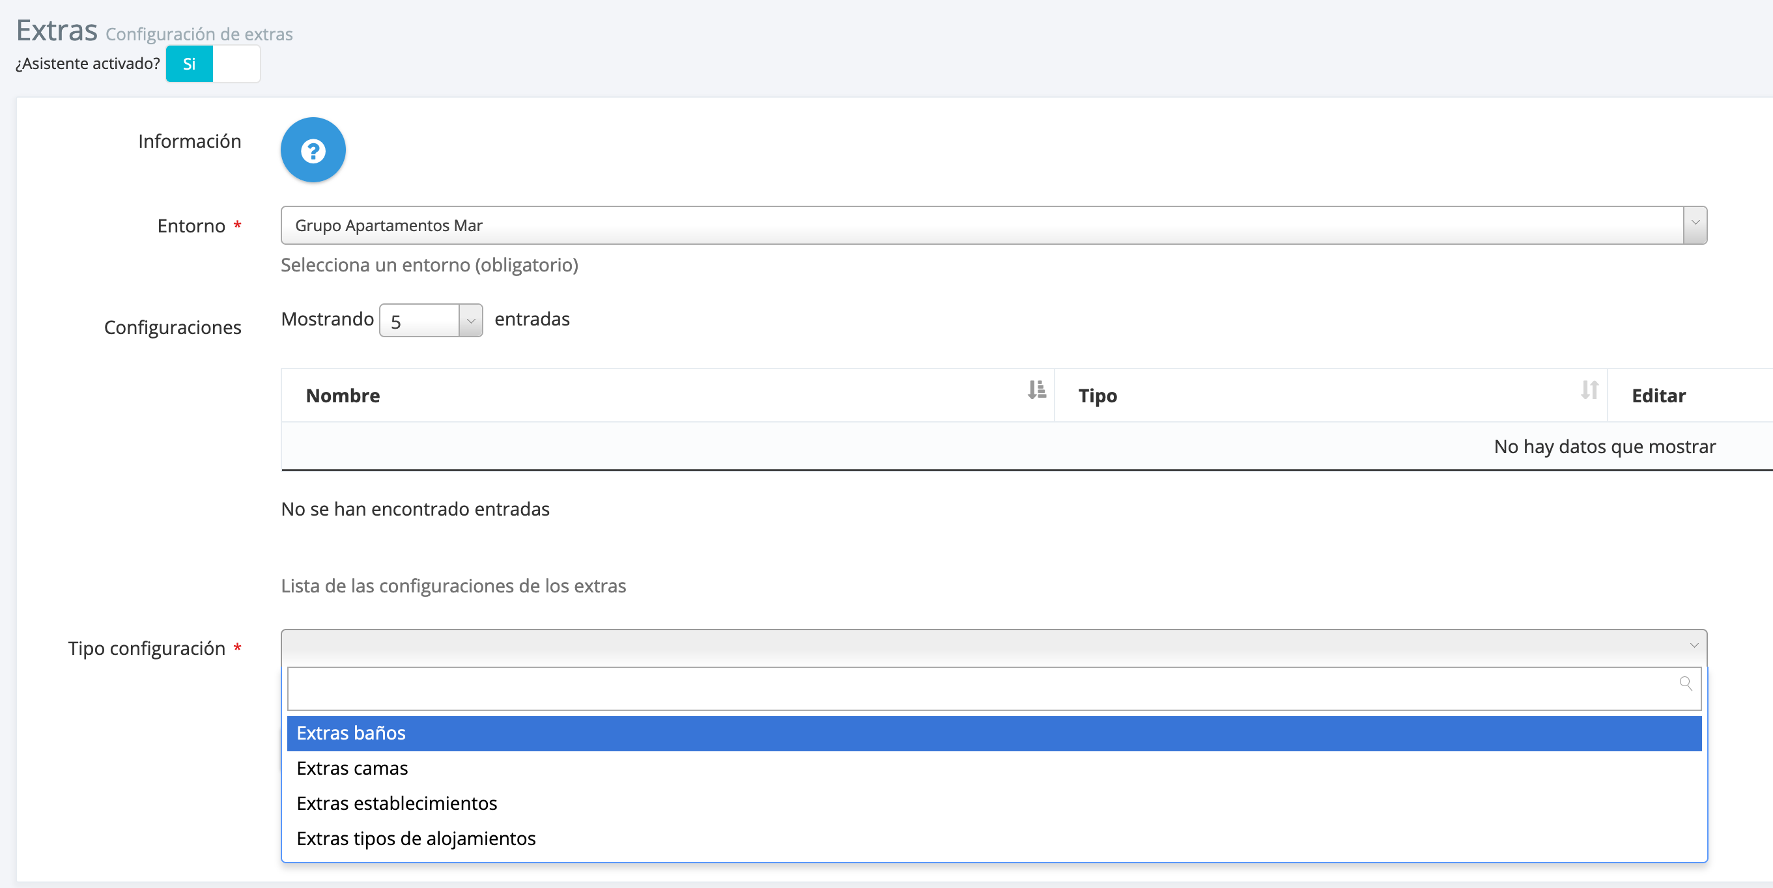Viewport: 1773px width, 888px height.
Task: Sort table by Nombre header
Action: tap(343, 396)
